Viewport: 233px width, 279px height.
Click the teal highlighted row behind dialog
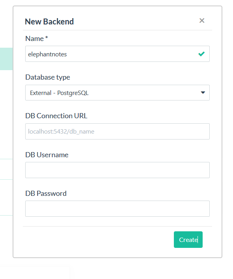tap(6, 59)
